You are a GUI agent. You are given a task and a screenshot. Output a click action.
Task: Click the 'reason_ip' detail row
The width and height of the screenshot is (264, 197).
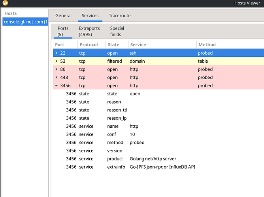click(158, 118)
